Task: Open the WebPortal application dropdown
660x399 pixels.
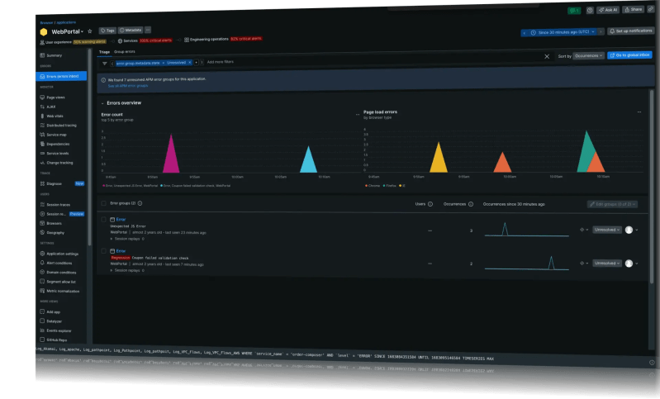Action: (68, 31)
